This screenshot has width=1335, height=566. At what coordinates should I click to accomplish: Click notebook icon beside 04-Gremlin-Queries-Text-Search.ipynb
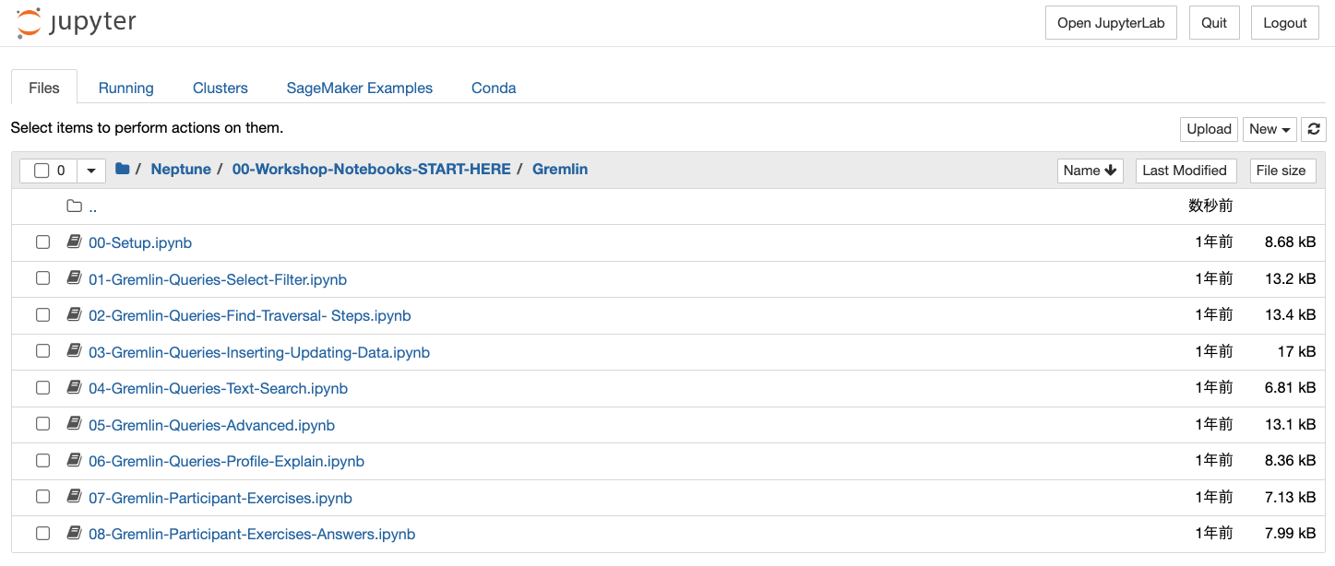(x=75, y=387)
